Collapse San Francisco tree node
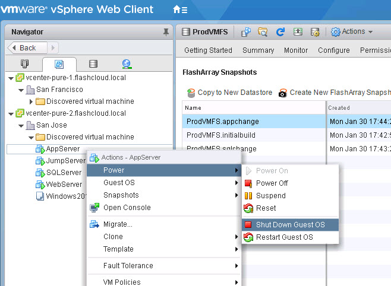Image resolution: width=391 pixels, height=286 pixels. (21, 90)
